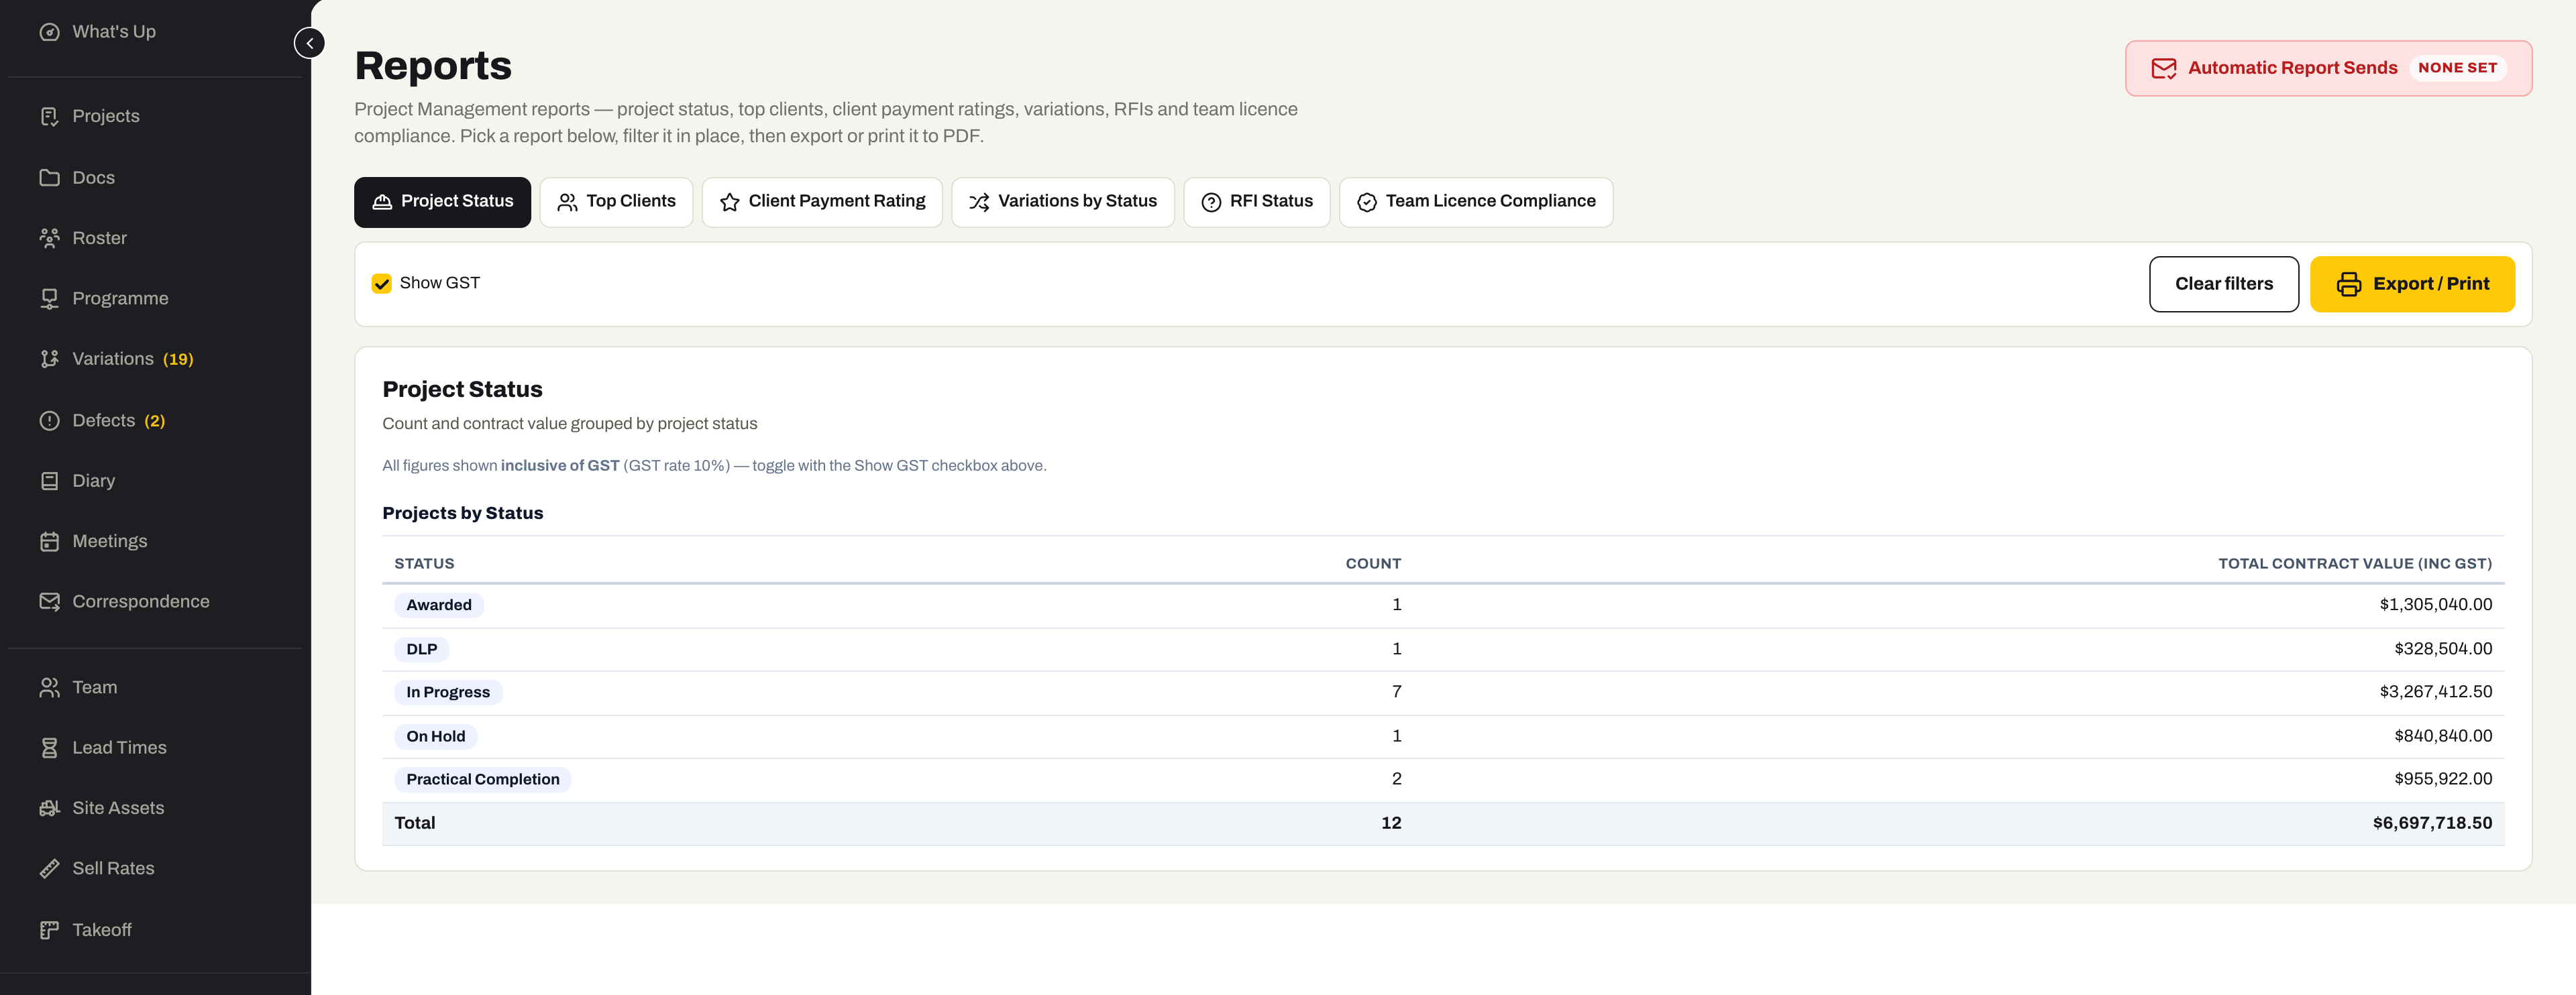The image size is (2576, 995).
Task: Click the Total Contract Value column header
Action: coord(2355,563)
